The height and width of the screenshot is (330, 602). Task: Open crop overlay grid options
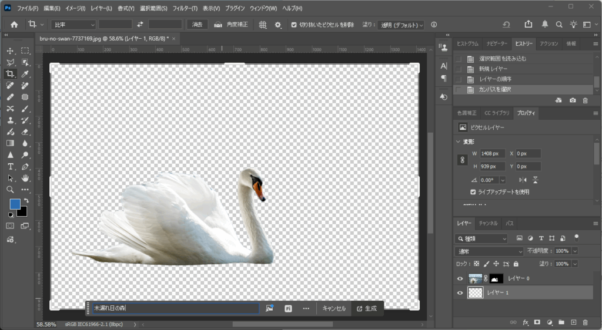pyautogui.click(x=263, y=25)
